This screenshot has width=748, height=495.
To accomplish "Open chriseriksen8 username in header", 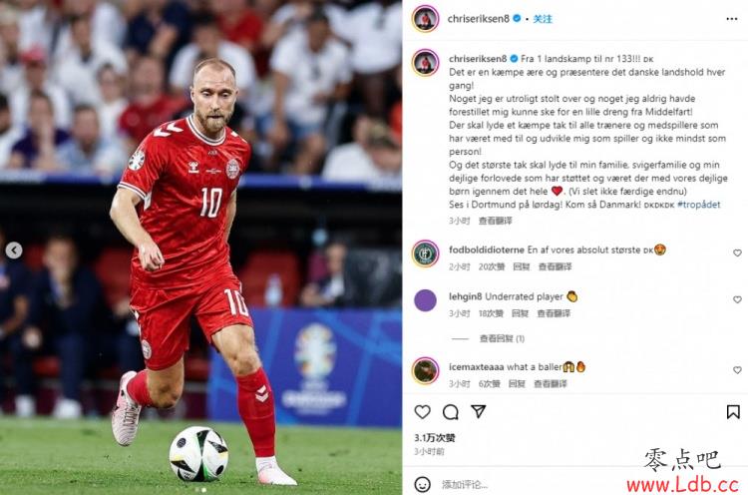I will pos(479,19).
